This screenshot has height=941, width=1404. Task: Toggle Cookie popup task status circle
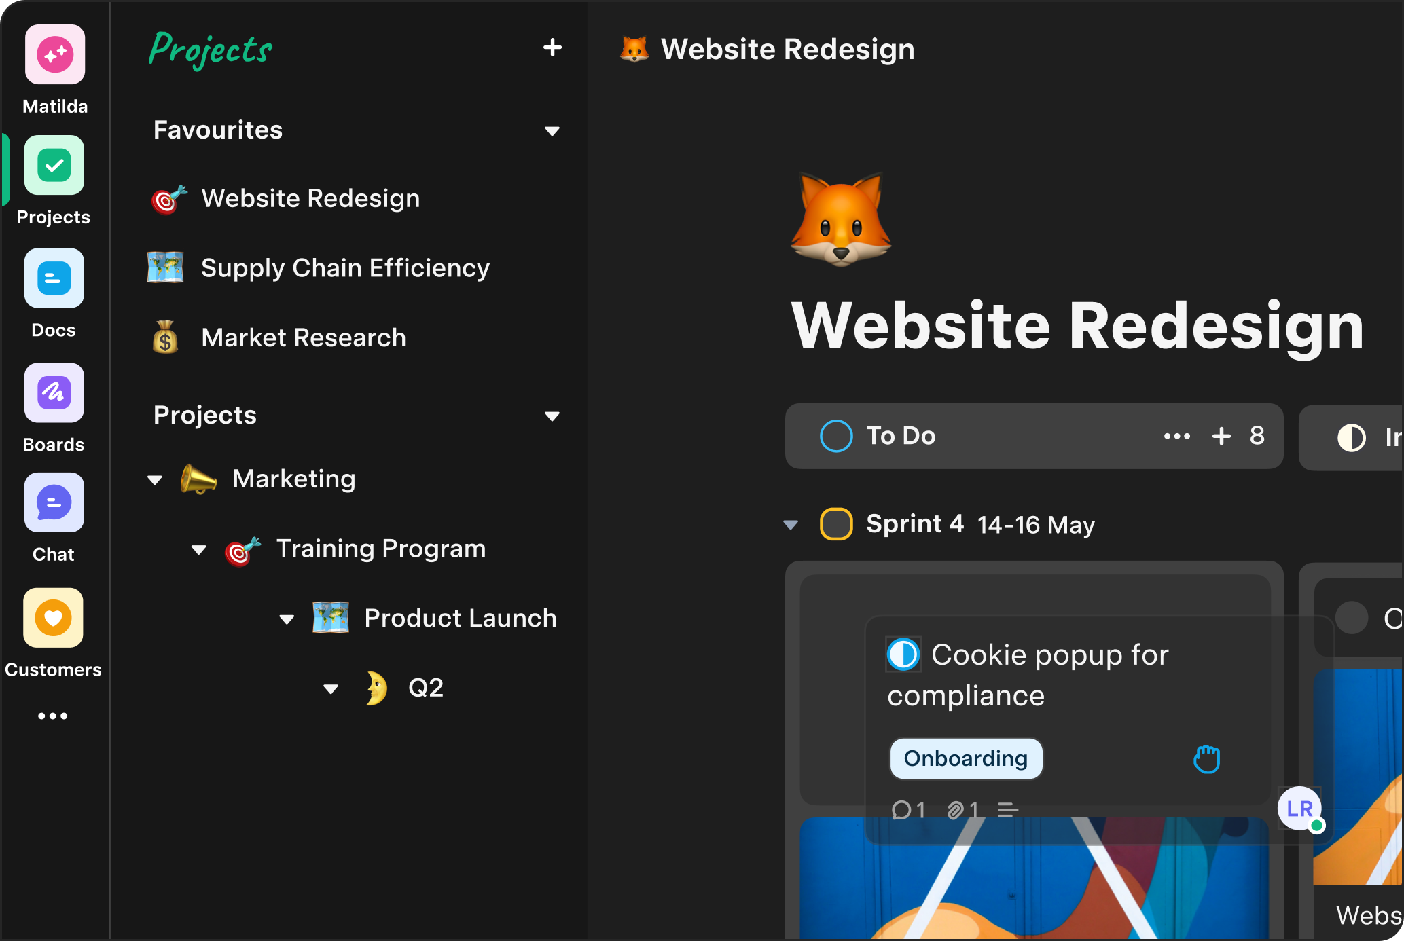click(903, 654)
